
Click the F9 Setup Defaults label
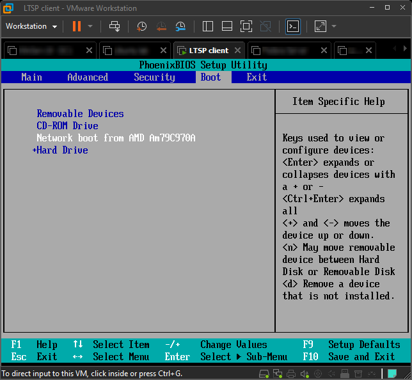[x=351, y=345]
